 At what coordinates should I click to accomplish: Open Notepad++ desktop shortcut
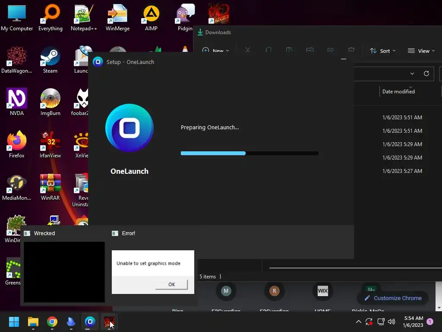tap(84, 17)
